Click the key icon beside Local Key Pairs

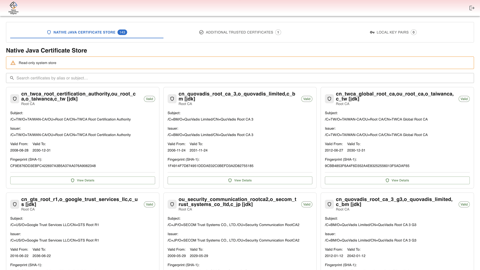tap(372, 32)
